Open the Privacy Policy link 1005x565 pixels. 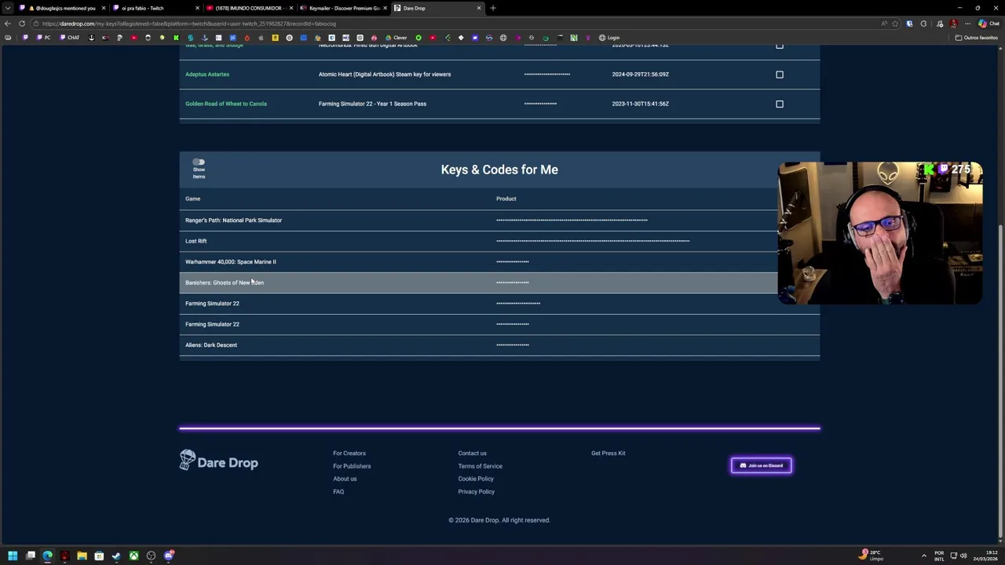[477, 491]
